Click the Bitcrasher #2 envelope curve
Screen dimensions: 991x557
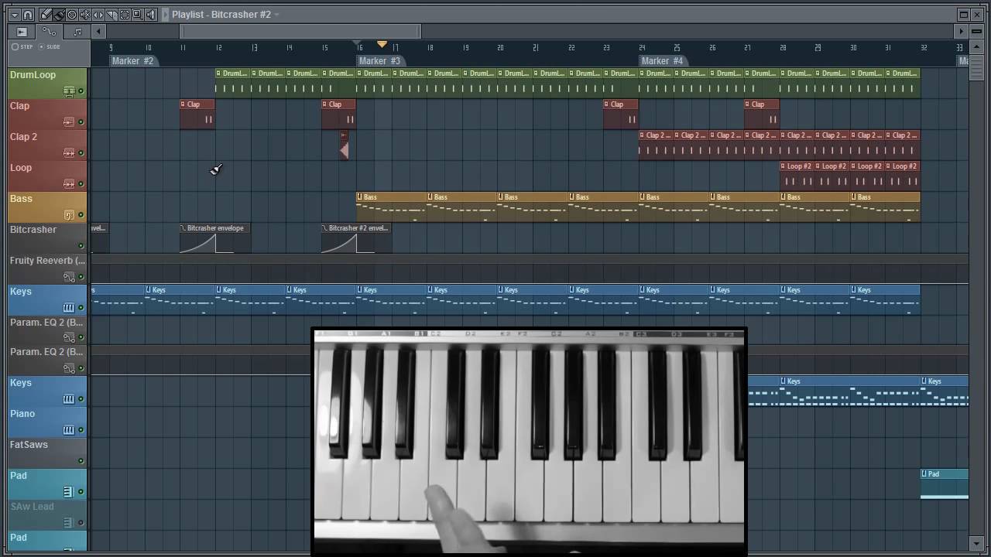tap(348, 244)
